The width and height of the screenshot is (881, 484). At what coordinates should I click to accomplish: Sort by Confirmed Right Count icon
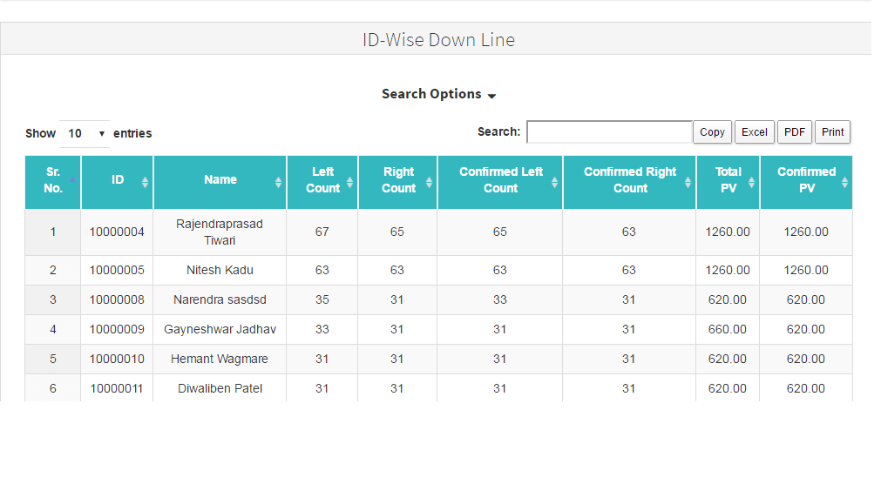[x=688, y=182]
